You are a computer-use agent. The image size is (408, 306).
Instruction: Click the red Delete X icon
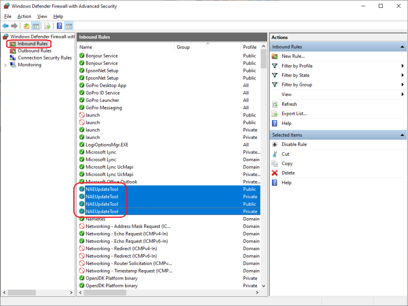[x=275, y=173]
